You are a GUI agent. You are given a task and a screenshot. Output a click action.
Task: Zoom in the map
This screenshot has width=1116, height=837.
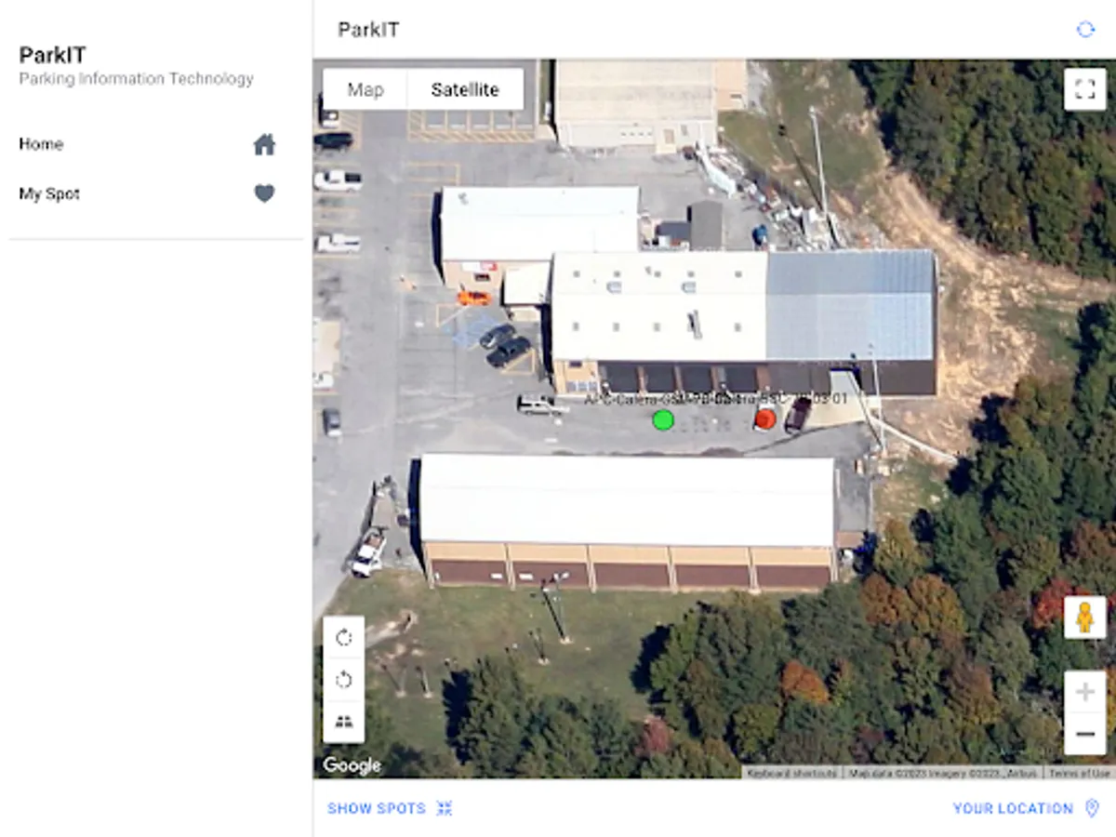click(x=1084, y=692)
